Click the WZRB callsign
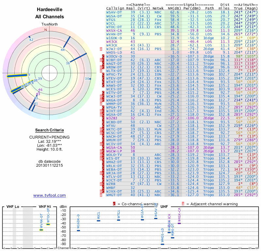 [111, 184]
